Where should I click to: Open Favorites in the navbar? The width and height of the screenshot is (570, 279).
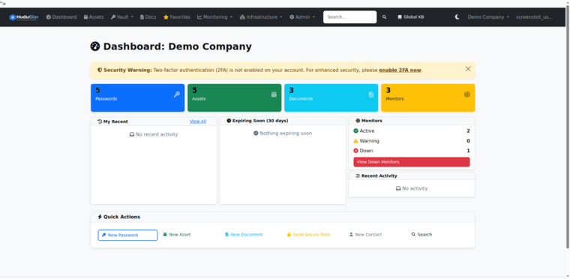point(177,17)
